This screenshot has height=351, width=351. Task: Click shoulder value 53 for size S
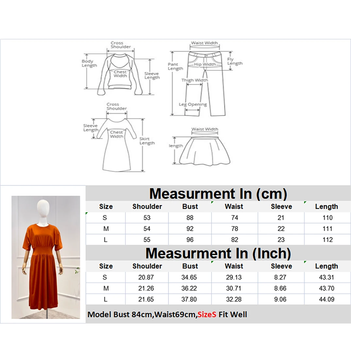click(147, 218)
